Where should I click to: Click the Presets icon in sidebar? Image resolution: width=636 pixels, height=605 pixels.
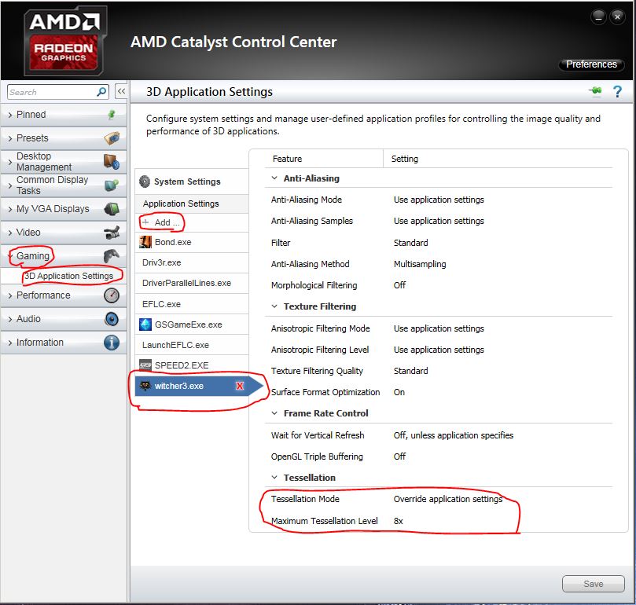click(112, 138)
